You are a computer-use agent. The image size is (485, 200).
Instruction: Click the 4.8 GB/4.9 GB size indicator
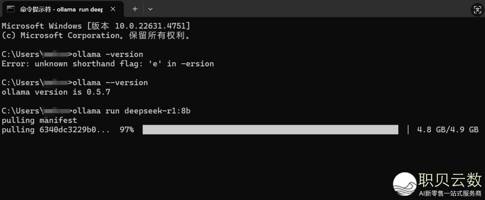pyautogui.click(x=448, y=130)
